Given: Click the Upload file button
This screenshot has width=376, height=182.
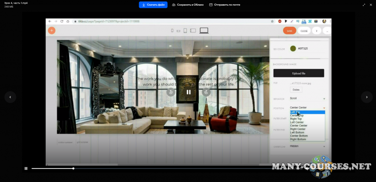Looking at the screenshot, I should (298, 73).
